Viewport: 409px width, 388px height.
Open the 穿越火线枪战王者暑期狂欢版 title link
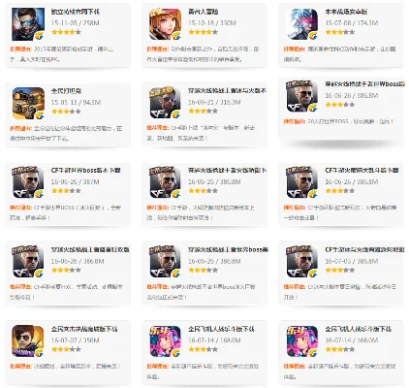(90, 249)
